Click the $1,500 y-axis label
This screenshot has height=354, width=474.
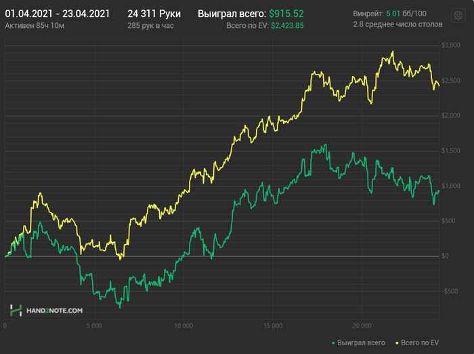tap(451, 151)
